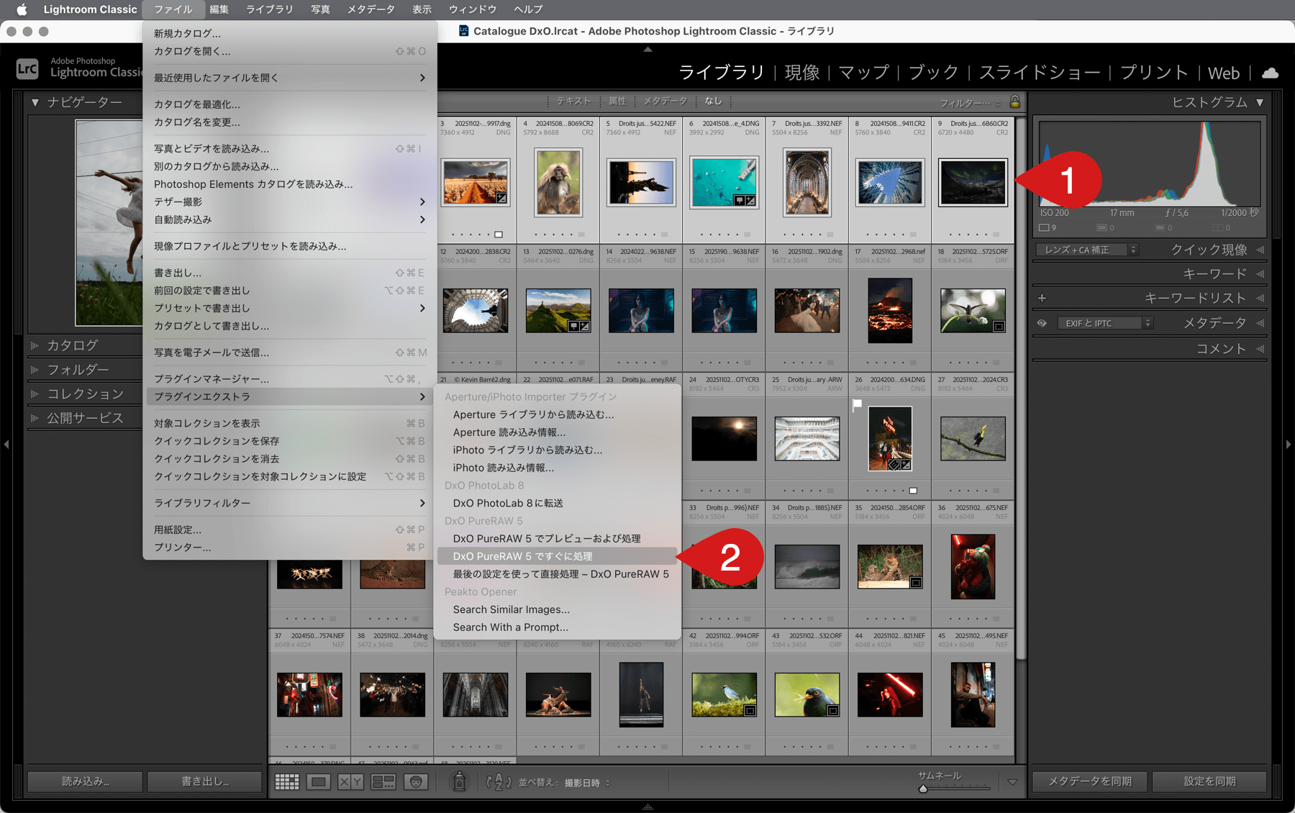Select なし to disable library filters

pos(713,101)
